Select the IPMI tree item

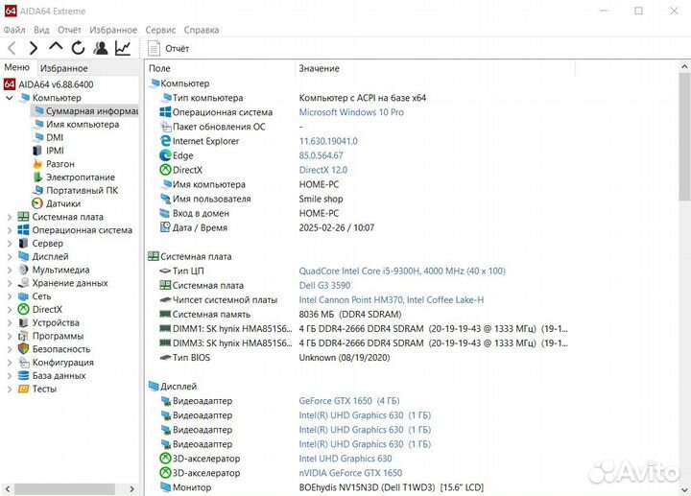click(55, 151)
